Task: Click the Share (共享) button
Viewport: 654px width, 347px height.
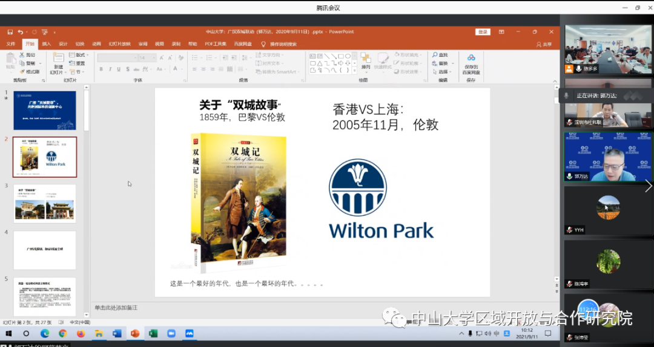Action: click(x=544, y=44)
